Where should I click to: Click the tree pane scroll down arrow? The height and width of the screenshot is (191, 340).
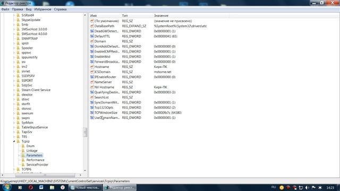pos(85,171)
